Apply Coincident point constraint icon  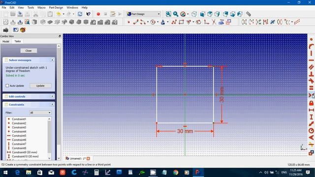[x=311, y=39]
